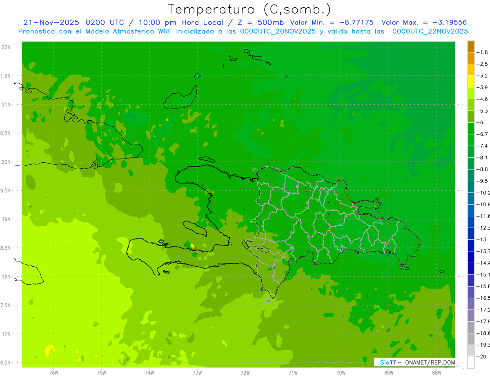Click the '-16.5' colorbar value label

[483, 298]
